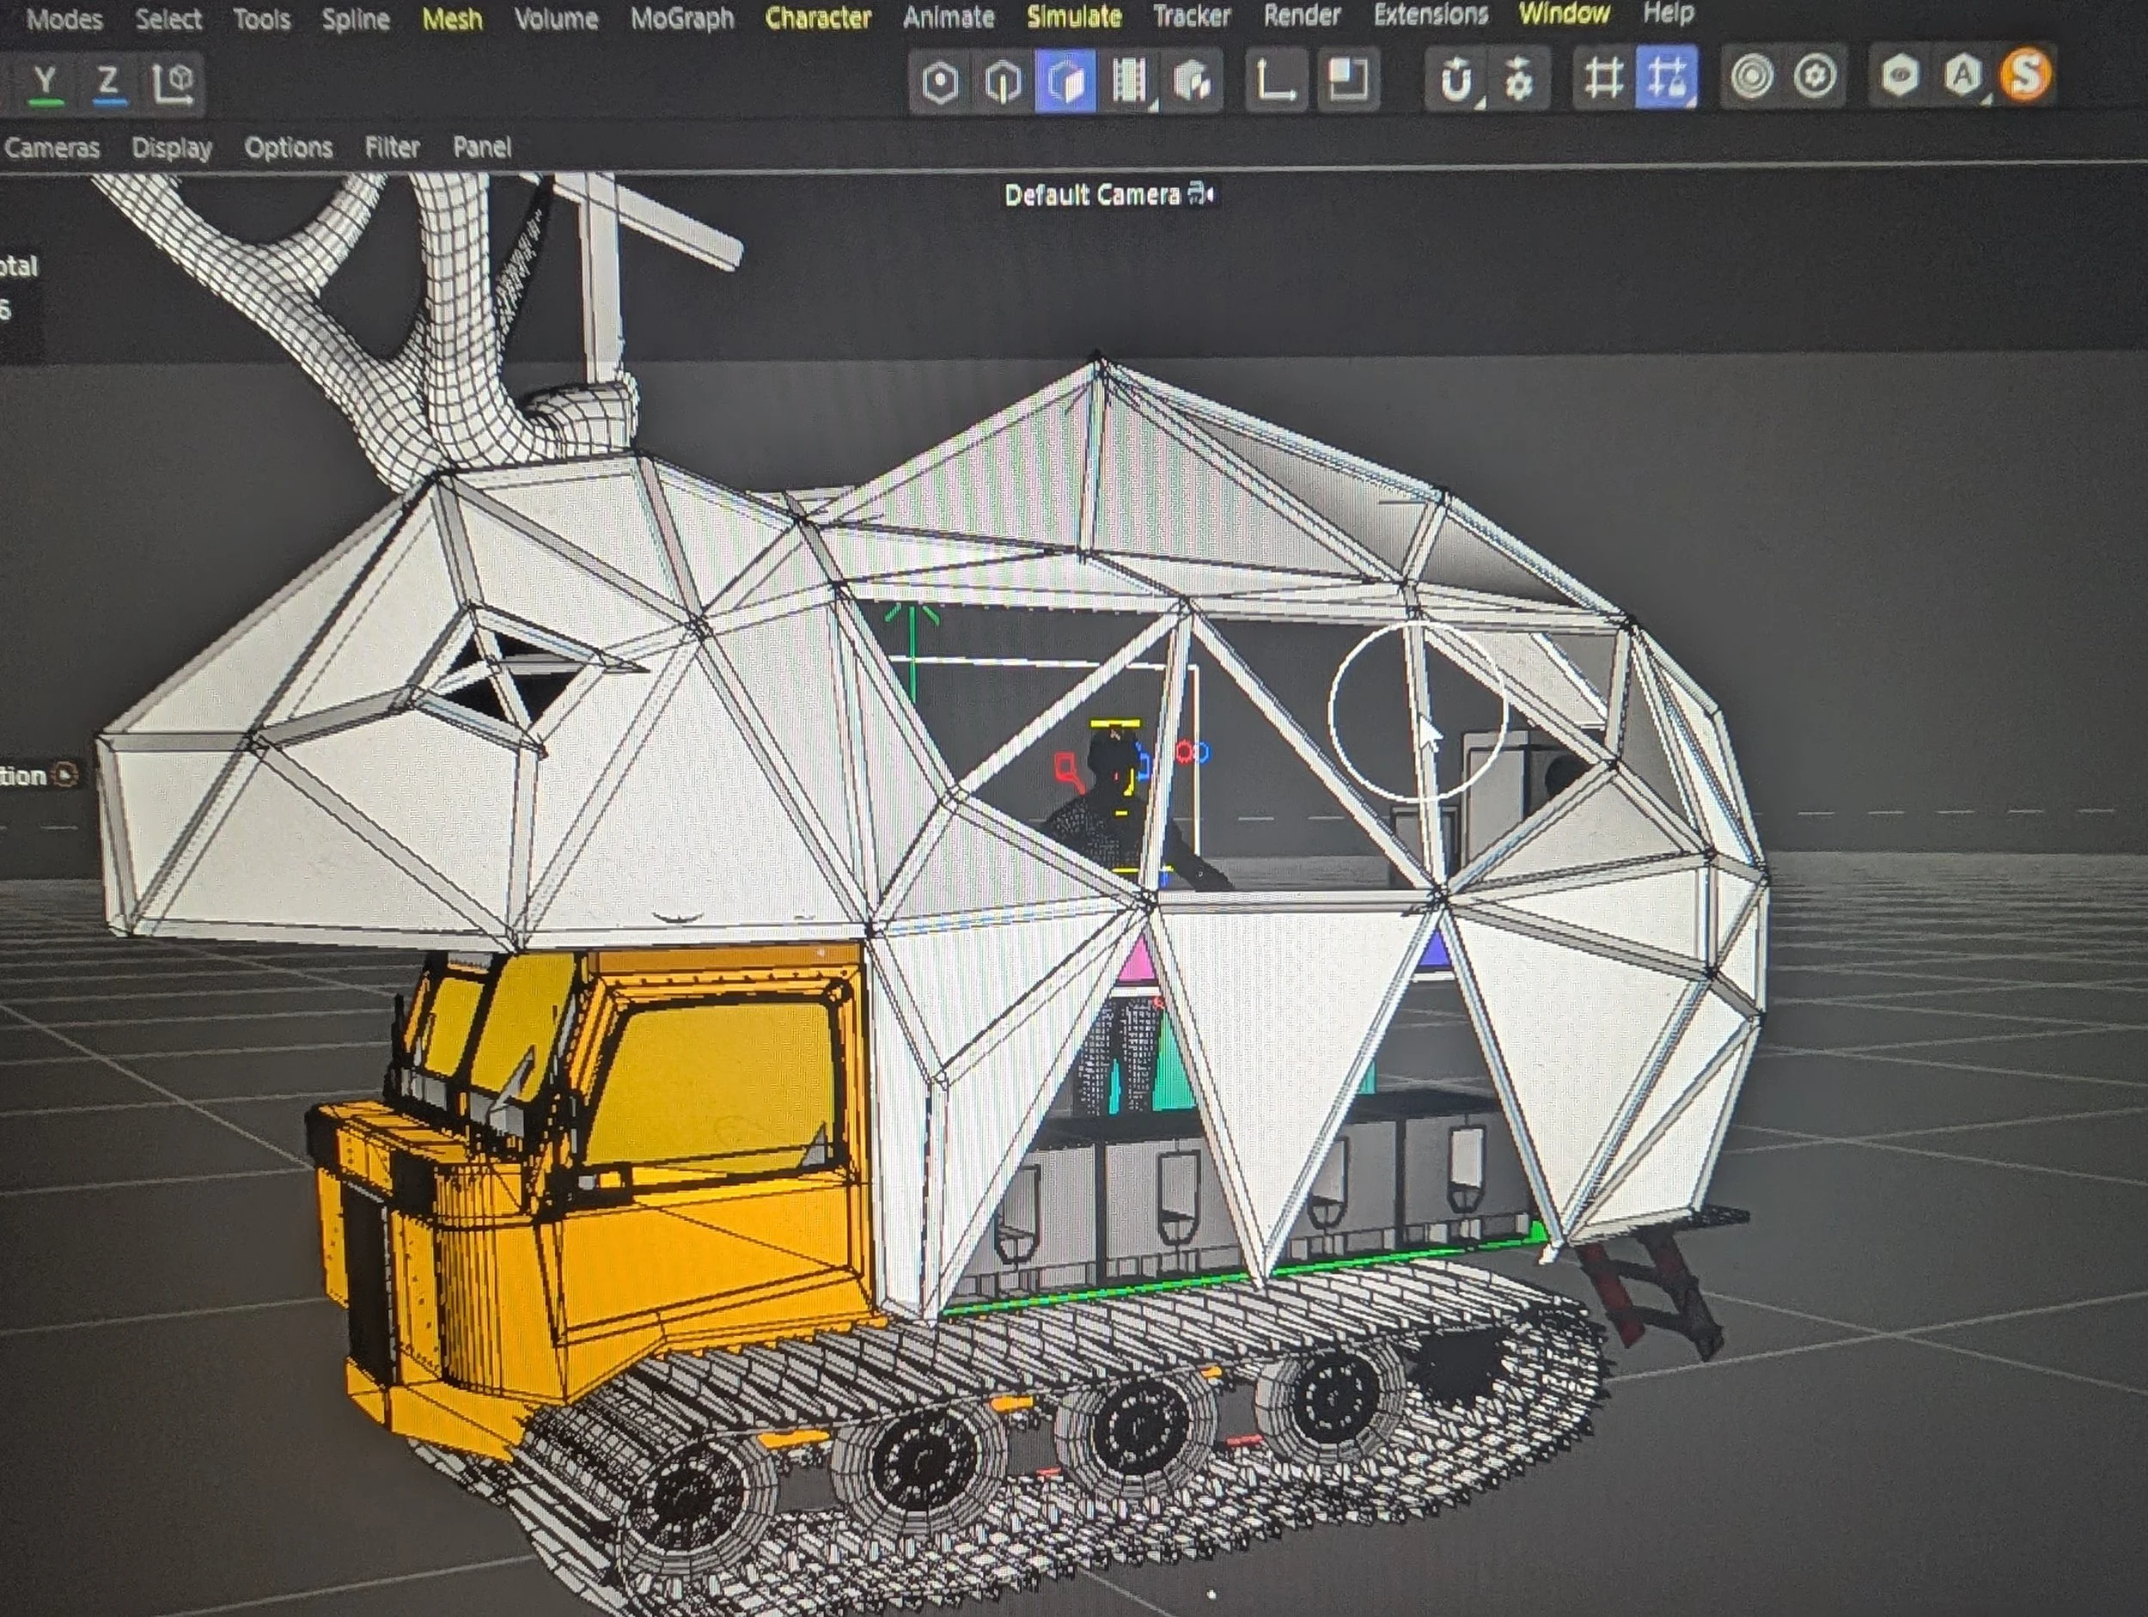Click the Default Camera label
The image size is (2148, 1617).
tap(1091, 195)
